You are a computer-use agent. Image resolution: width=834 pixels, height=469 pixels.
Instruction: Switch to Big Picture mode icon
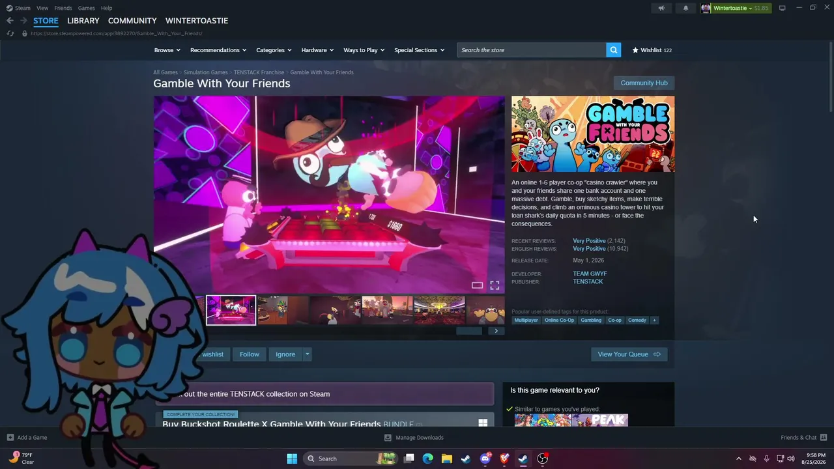(x=782, y=8)
